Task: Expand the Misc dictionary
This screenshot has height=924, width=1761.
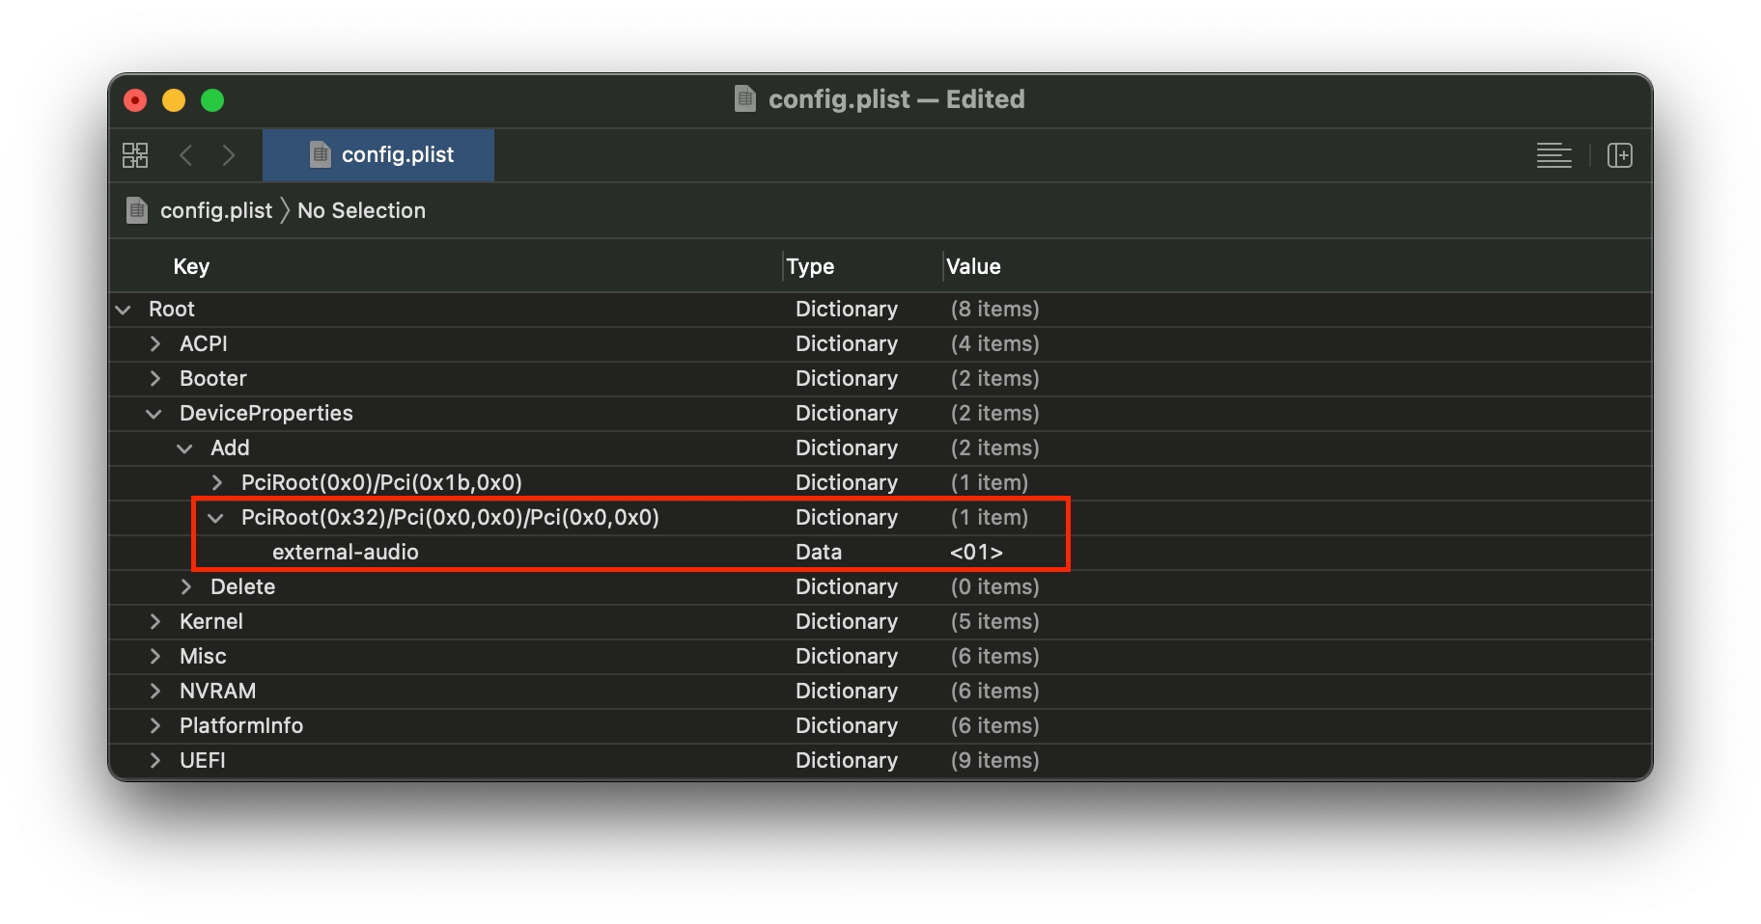Action: [155, 657]
